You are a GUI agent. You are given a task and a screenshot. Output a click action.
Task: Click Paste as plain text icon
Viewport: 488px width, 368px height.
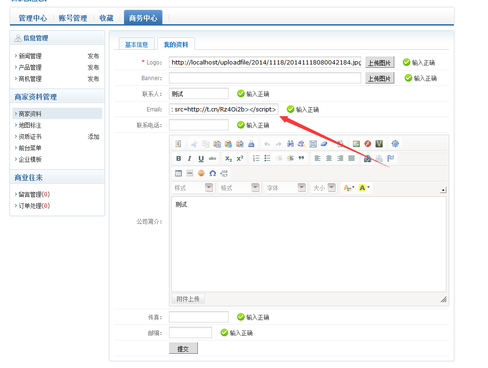[229, 144]
